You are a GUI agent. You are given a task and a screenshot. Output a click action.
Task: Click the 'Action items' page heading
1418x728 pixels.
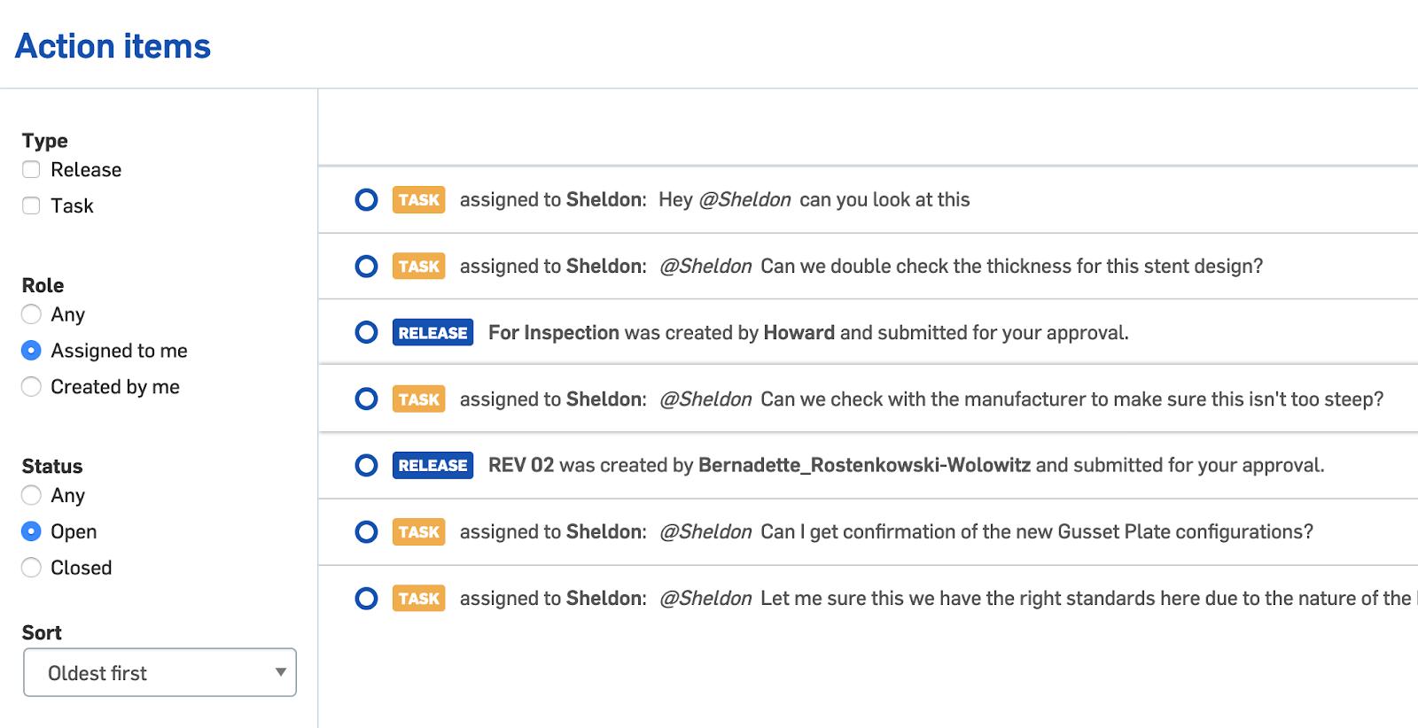[113, 46]
